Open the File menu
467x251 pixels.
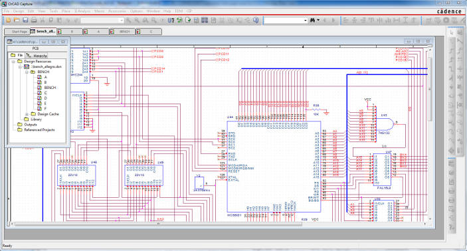coord(6,11)
